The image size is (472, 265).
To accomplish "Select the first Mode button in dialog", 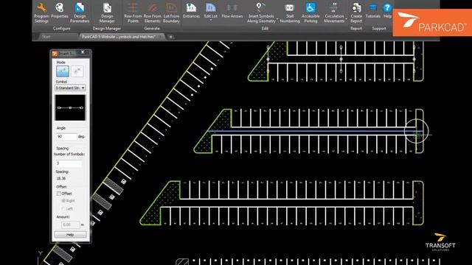I will click(x=63, y=71).
